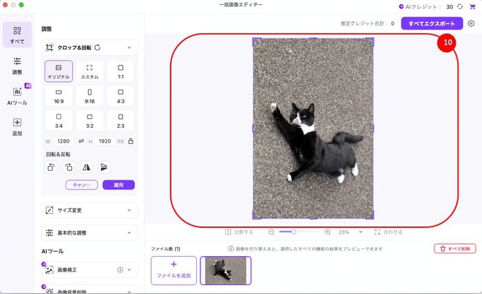Screen dimensions: 482x294
Task: Click the crop and rotate icon
Action: [49, 48]
